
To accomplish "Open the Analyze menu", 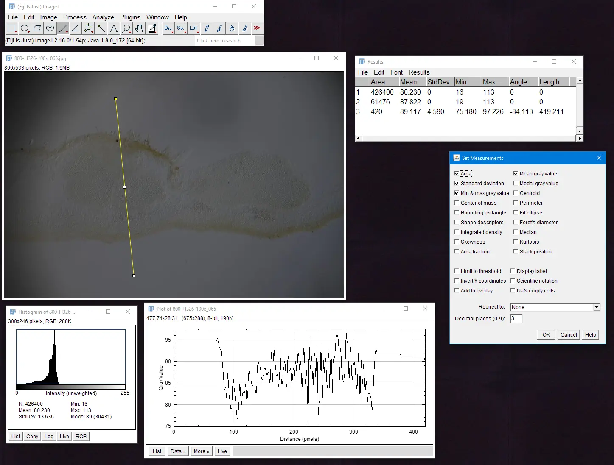I will click(103, 17).
